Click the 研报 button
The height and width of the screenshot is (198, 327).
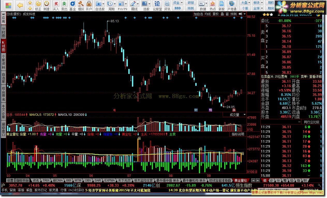tap(191, 3)
